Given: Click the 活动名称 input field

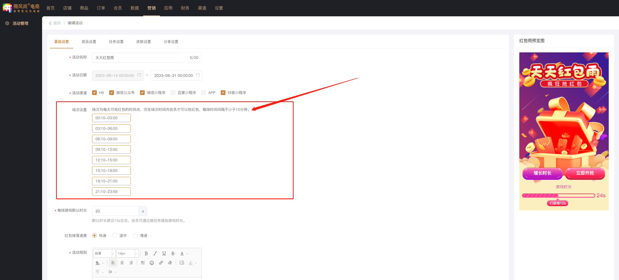Looking at the screenshot, I should [x=141, y=58].
